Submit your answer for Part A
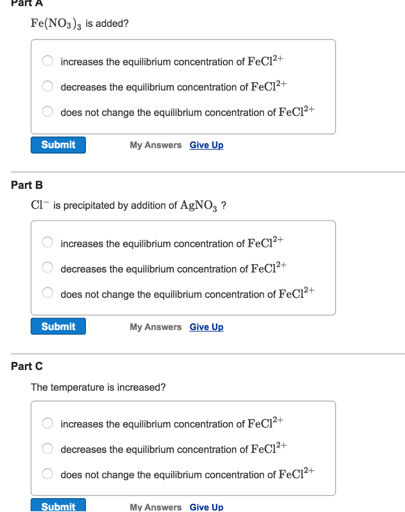 [58, 144]
